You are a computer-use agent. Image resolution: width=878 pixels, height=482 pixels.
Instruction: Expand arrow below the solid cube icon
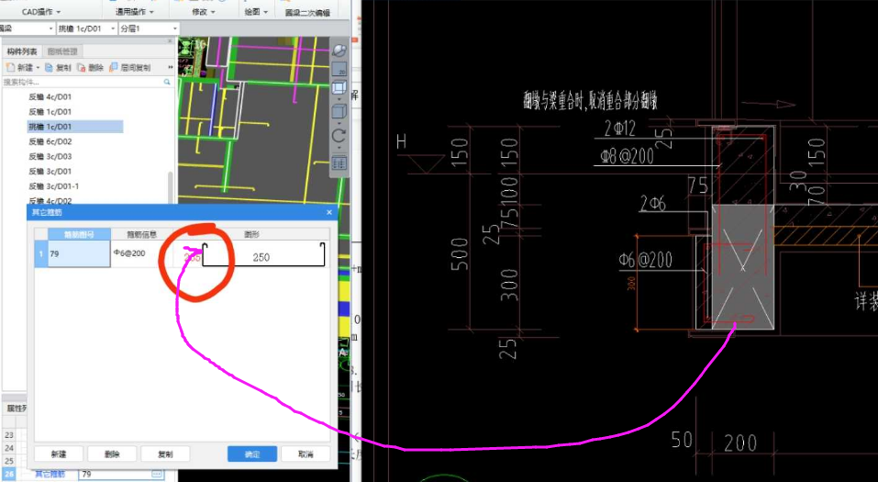tap(339, 123)
